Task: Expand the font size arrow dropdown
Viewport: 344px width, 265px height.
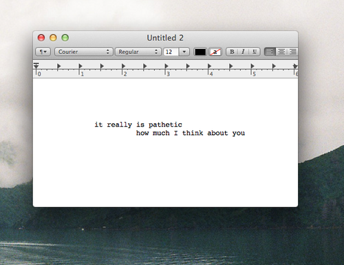Action: pos(184,52)
